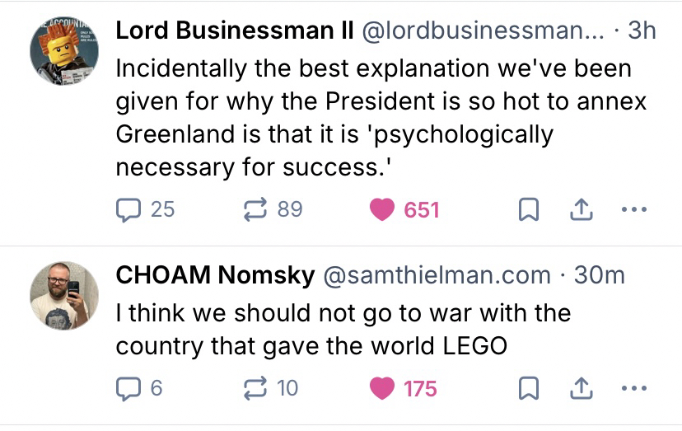This screenshot has width=682, height=431.
Task: Click the @lordbusinessman handle
Action: pyautogui.click(x=481, y=30)
